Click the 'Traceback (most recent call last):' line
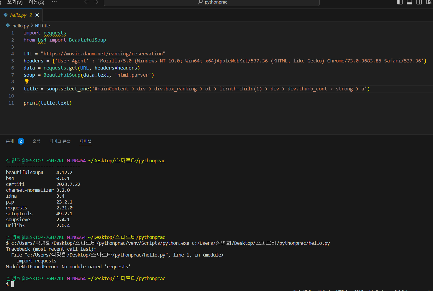 pos(51,249)
